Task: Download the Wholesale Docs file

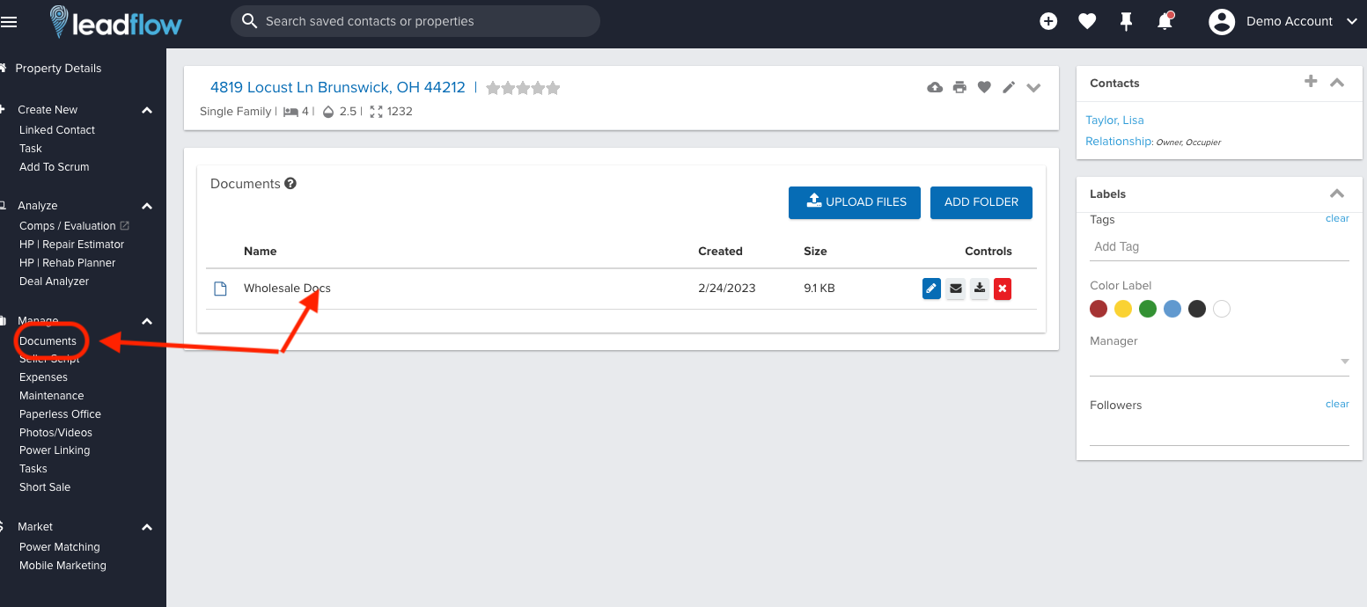Action: [979, 289]
